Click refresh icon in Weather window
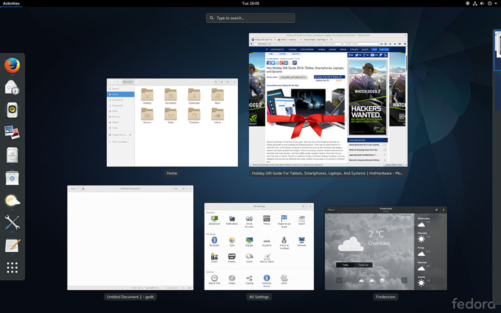The height and width of the screenshot is (313, 501). point(436,210)
